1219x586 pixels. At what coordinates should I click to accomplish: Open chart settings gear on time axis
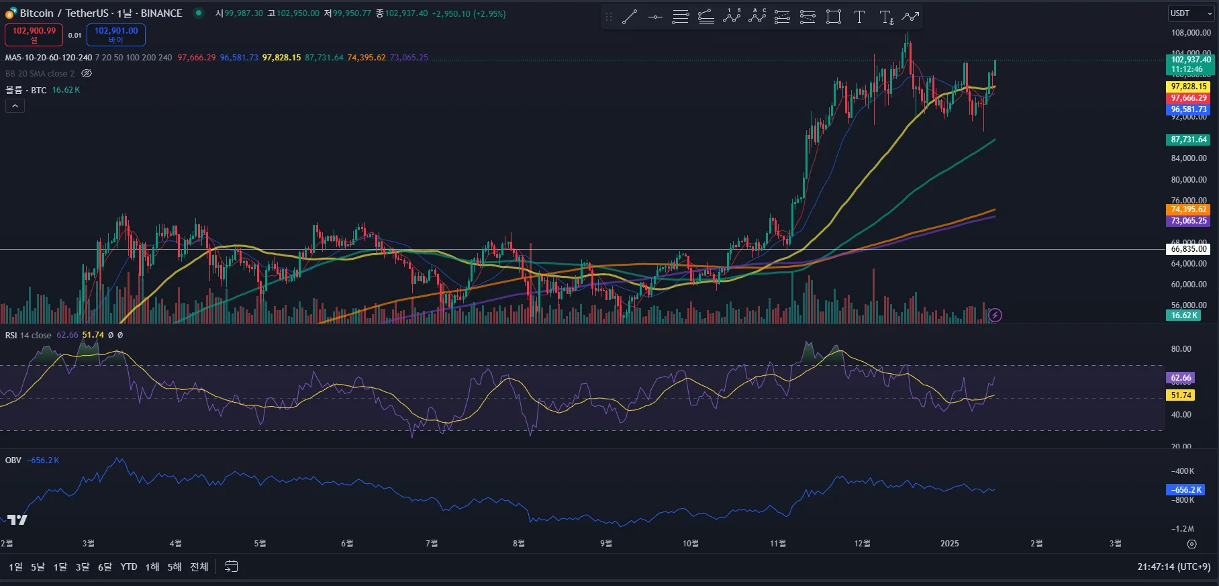coord(1191,544)
